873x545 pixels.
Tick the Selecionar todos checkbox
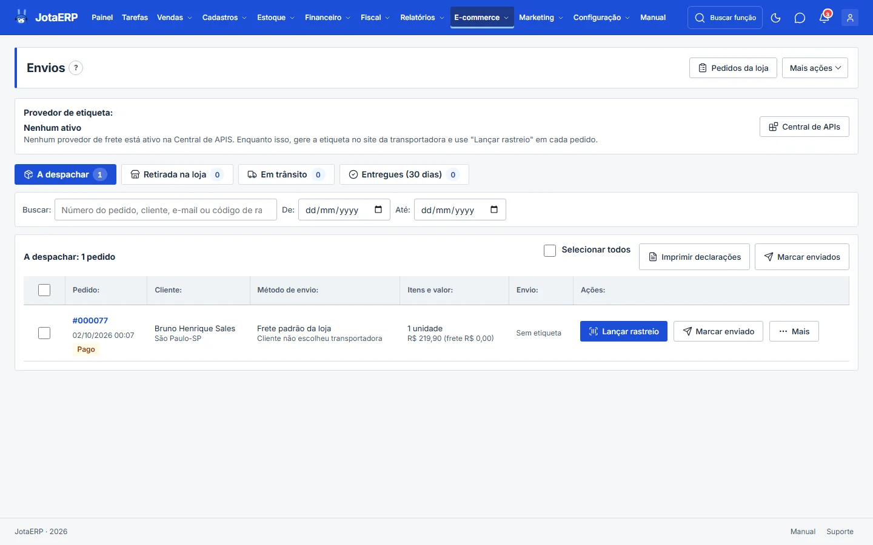[550, 250]
